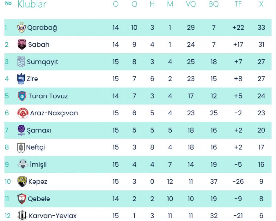Click the No column header
The width and height of the screenshot is (276, 221).
tap(9, 3)
